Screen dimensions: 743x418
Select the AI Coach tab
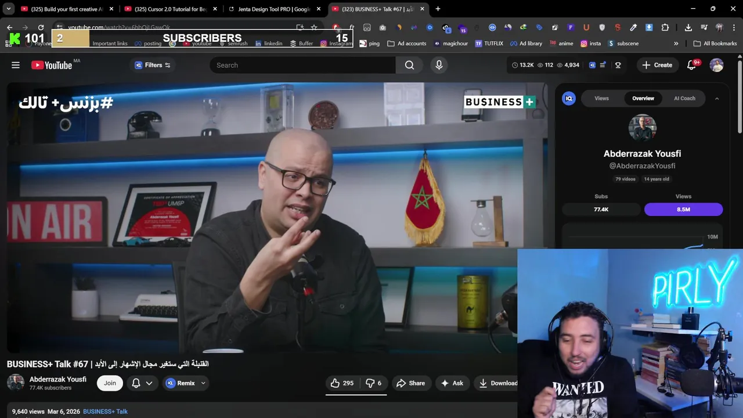(x=684, y=98)
